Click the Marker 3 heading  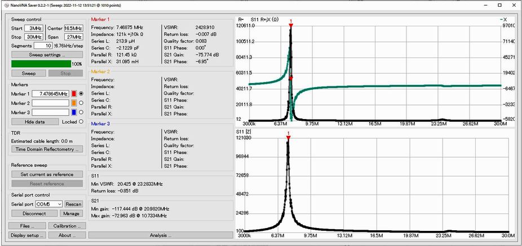click(100, 124)
